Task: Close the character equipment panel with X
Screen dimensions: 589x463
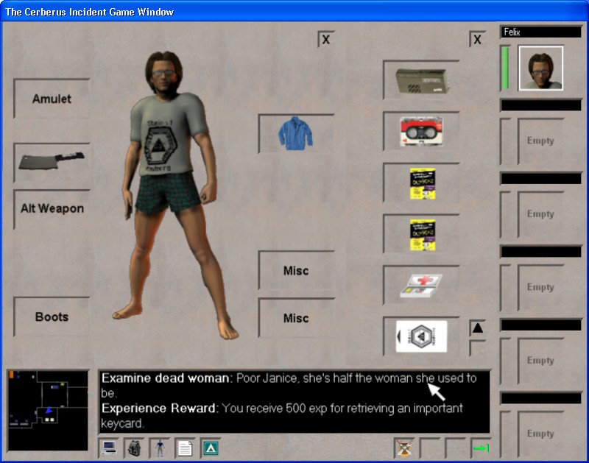Action: click(325, 40)
